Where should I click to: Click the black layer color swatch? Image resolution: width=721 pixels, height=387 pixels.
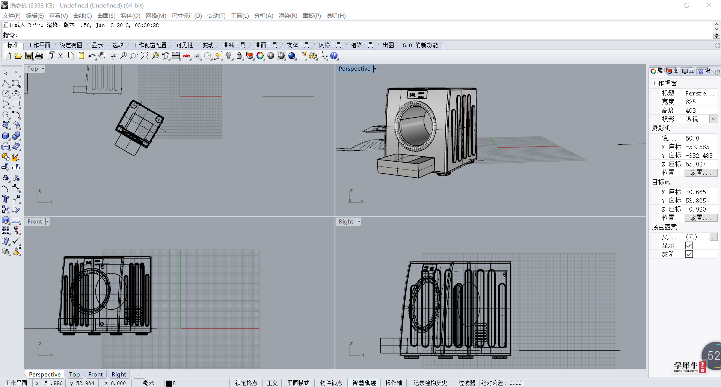[x=169, y=383]
